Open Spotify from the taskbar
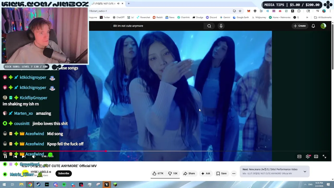The image size is (334, 188). [x=64, y=185]
